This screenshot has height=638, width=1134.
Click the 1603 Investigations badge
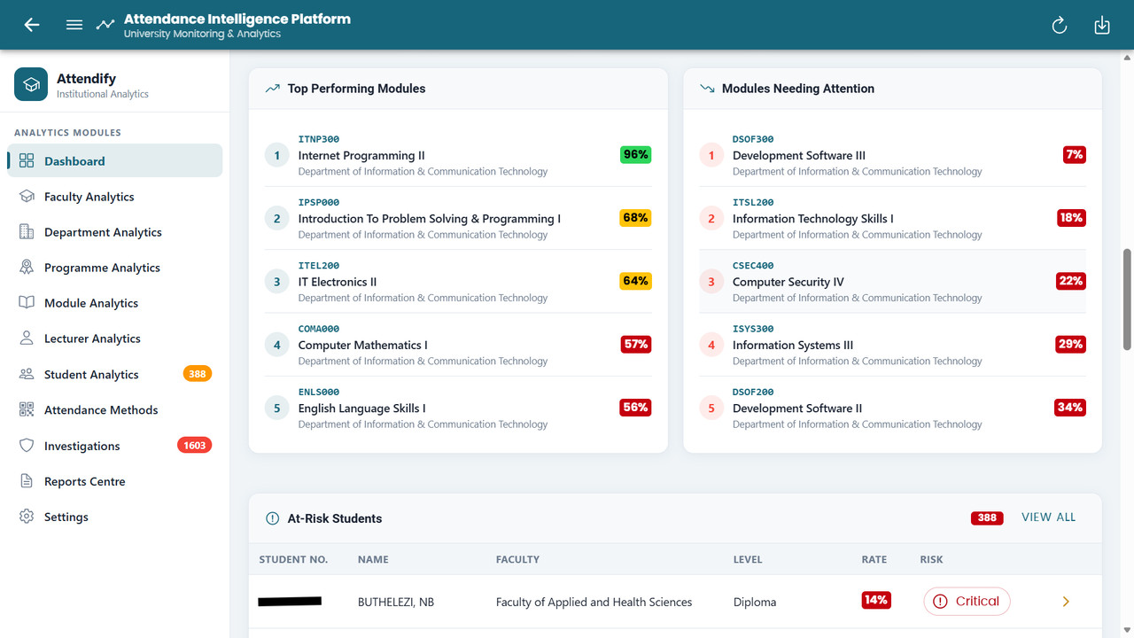(x=195, y=446)
